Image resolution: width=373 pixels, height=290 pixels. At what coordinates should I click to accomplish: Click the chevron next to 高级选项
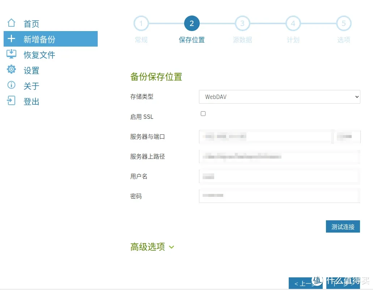click(171, 247)
